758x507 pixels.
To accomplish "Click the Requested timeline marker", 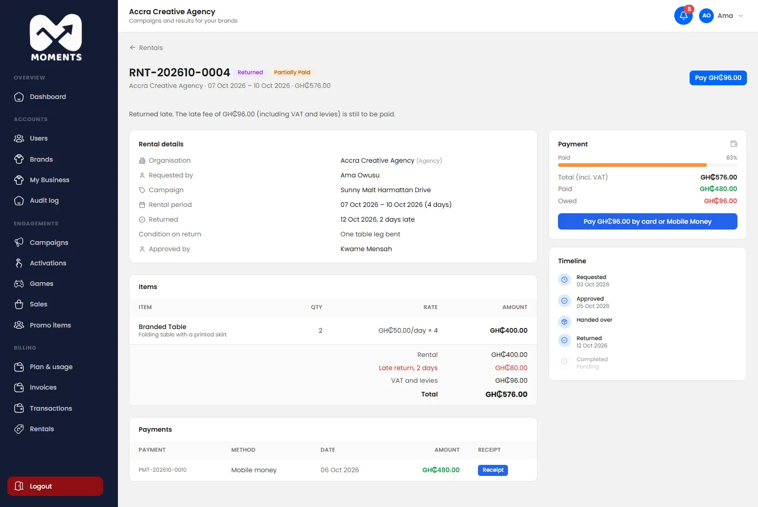I will tap(564, 280).
